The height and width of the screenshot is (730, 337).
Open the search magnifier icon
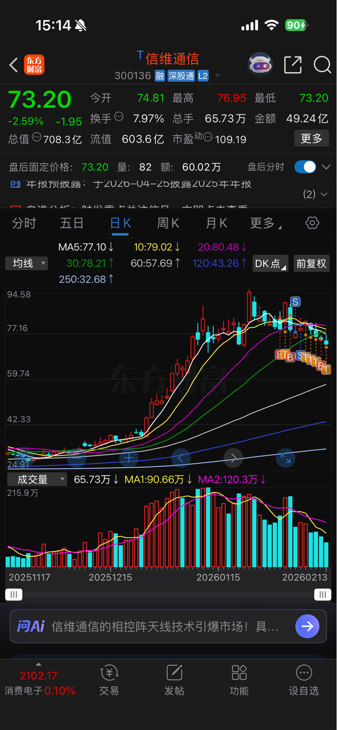322,65
